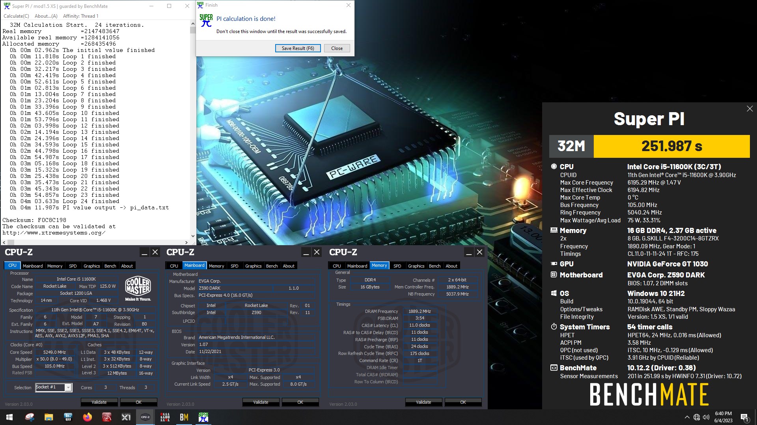Open the Super PI taskbar icon

coord(203,417)
